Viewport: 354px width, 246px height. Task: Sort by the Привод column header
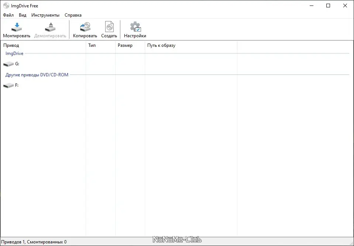[43, 45]
